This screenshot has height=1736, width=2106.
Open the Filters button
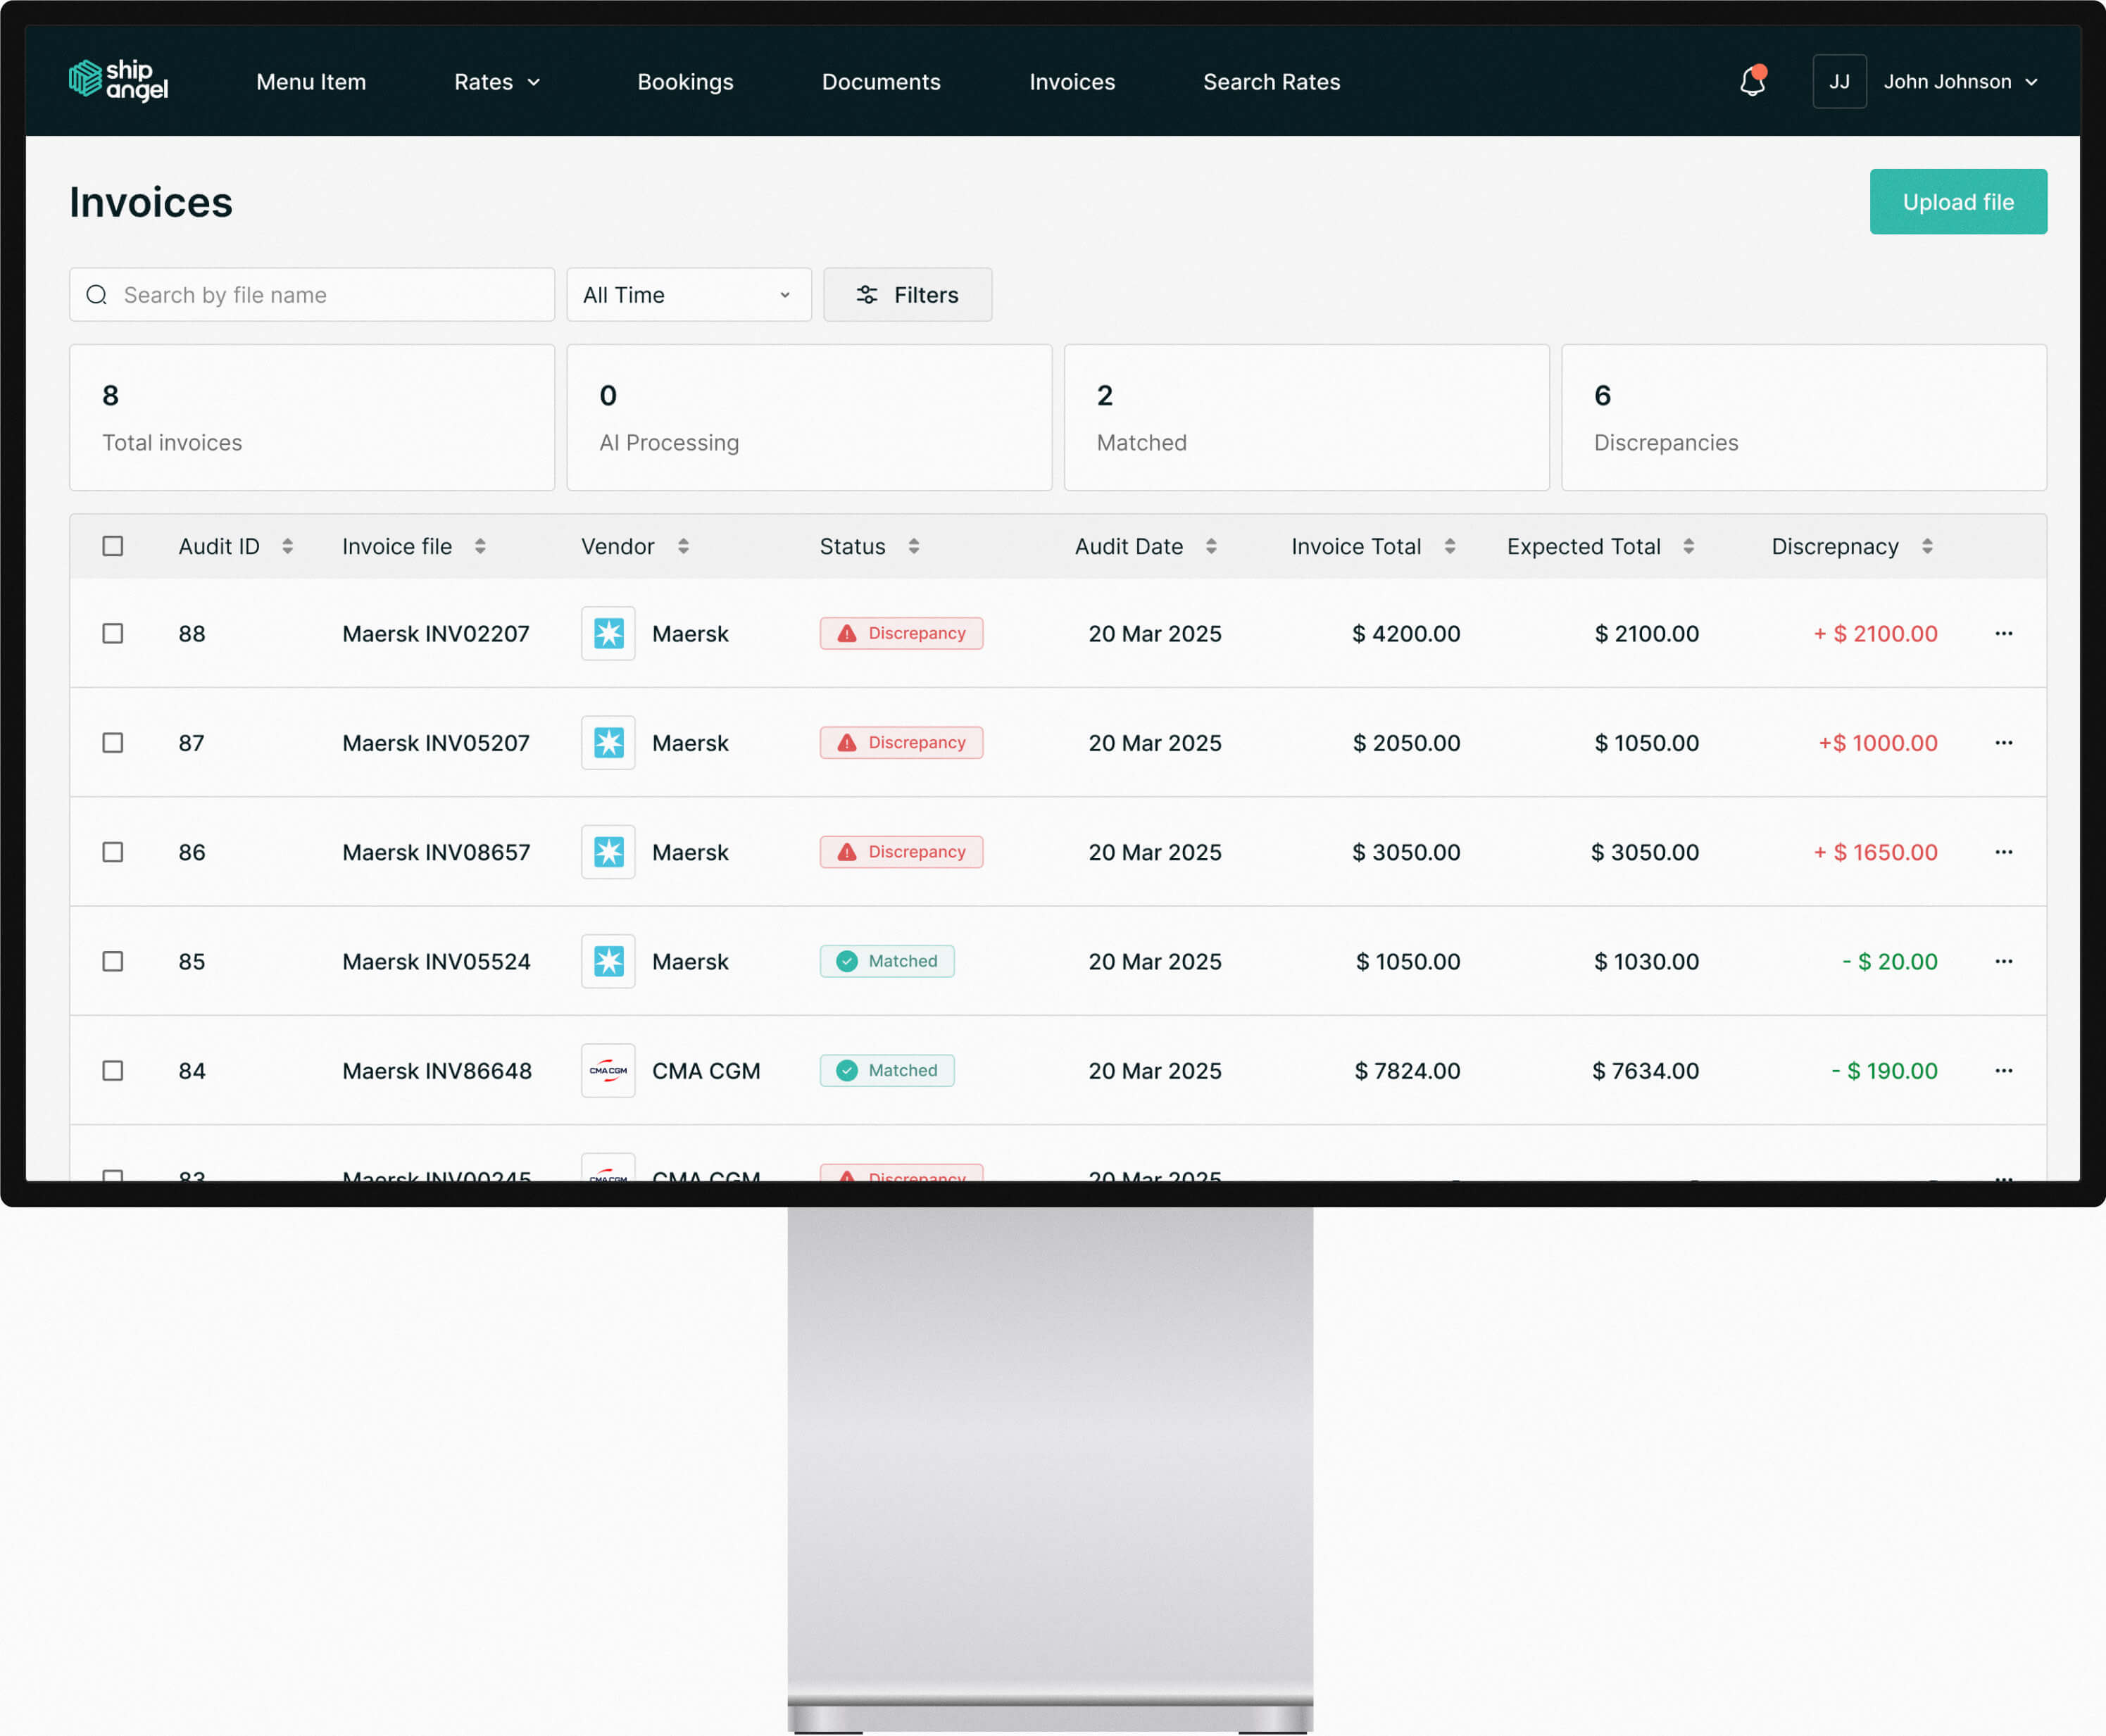click(x=907, y=295)
